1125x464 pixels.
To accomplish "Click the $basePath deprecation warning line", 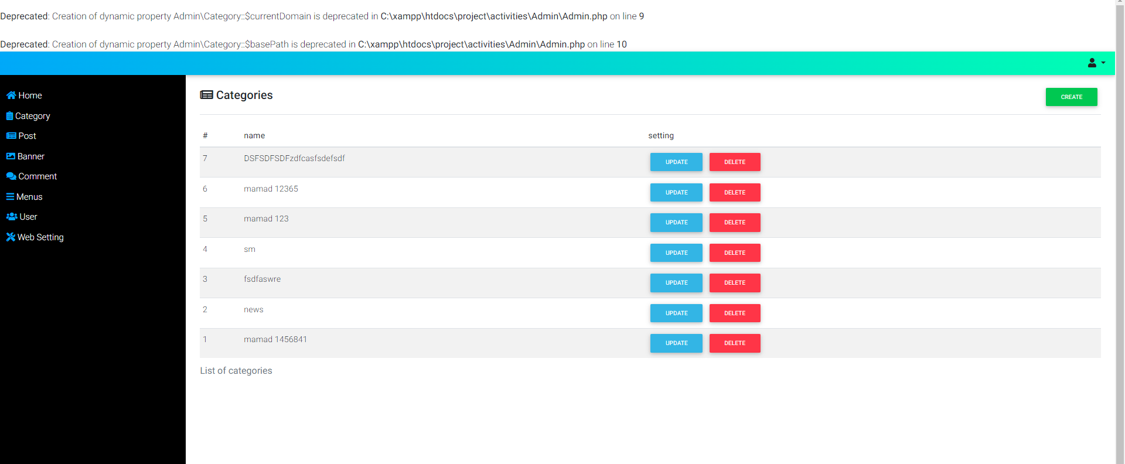I will pyautogui.click(x=313, y=45).
